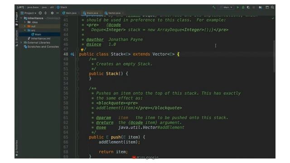Click the inspection checkmark at editor top right

tap(273, 19)
